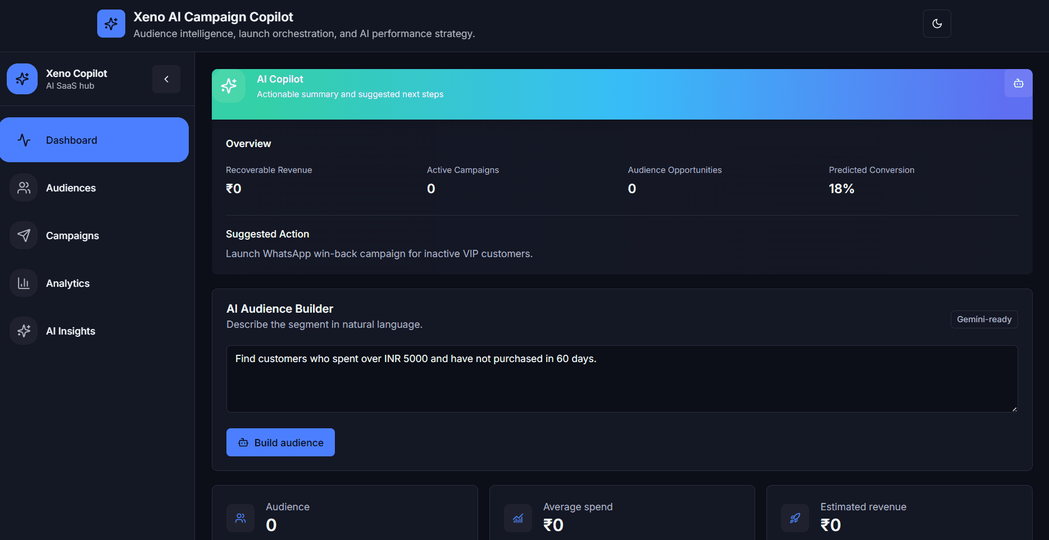Open the Analytics menu item

tap(94, 283)
